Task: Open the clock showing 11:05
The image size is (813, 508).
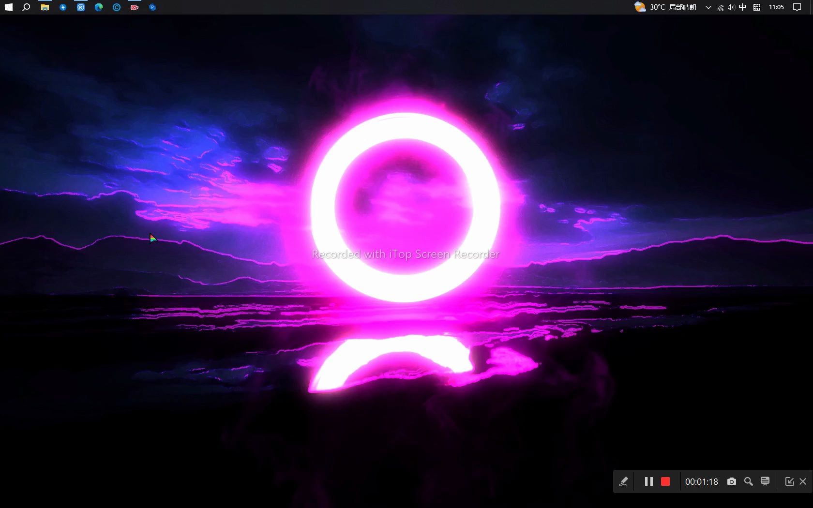Action: pyautogui.click(x=776, y=7)
